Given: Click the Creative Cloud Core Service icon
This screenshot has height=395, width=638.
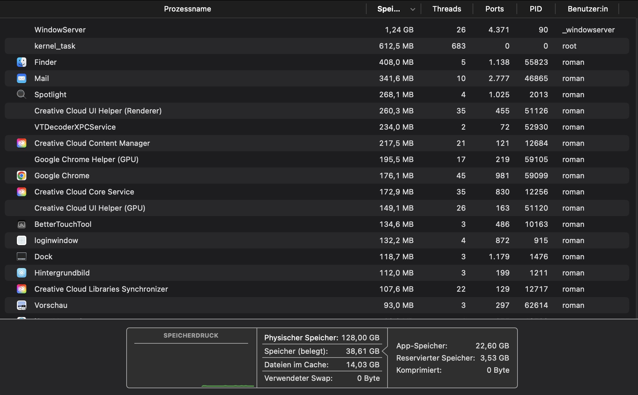Looking at the screenshot, I should [22, 192].
